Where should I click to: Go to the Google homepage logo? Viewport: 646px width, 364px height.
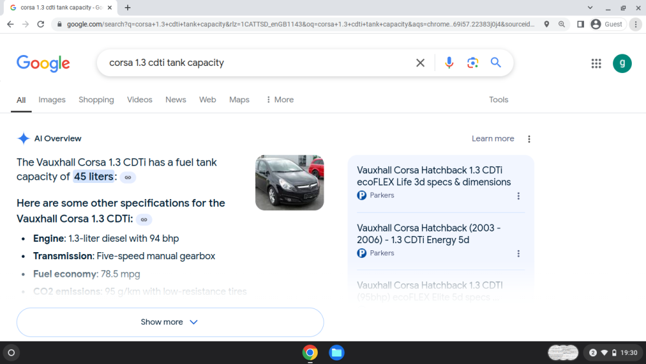43,63
